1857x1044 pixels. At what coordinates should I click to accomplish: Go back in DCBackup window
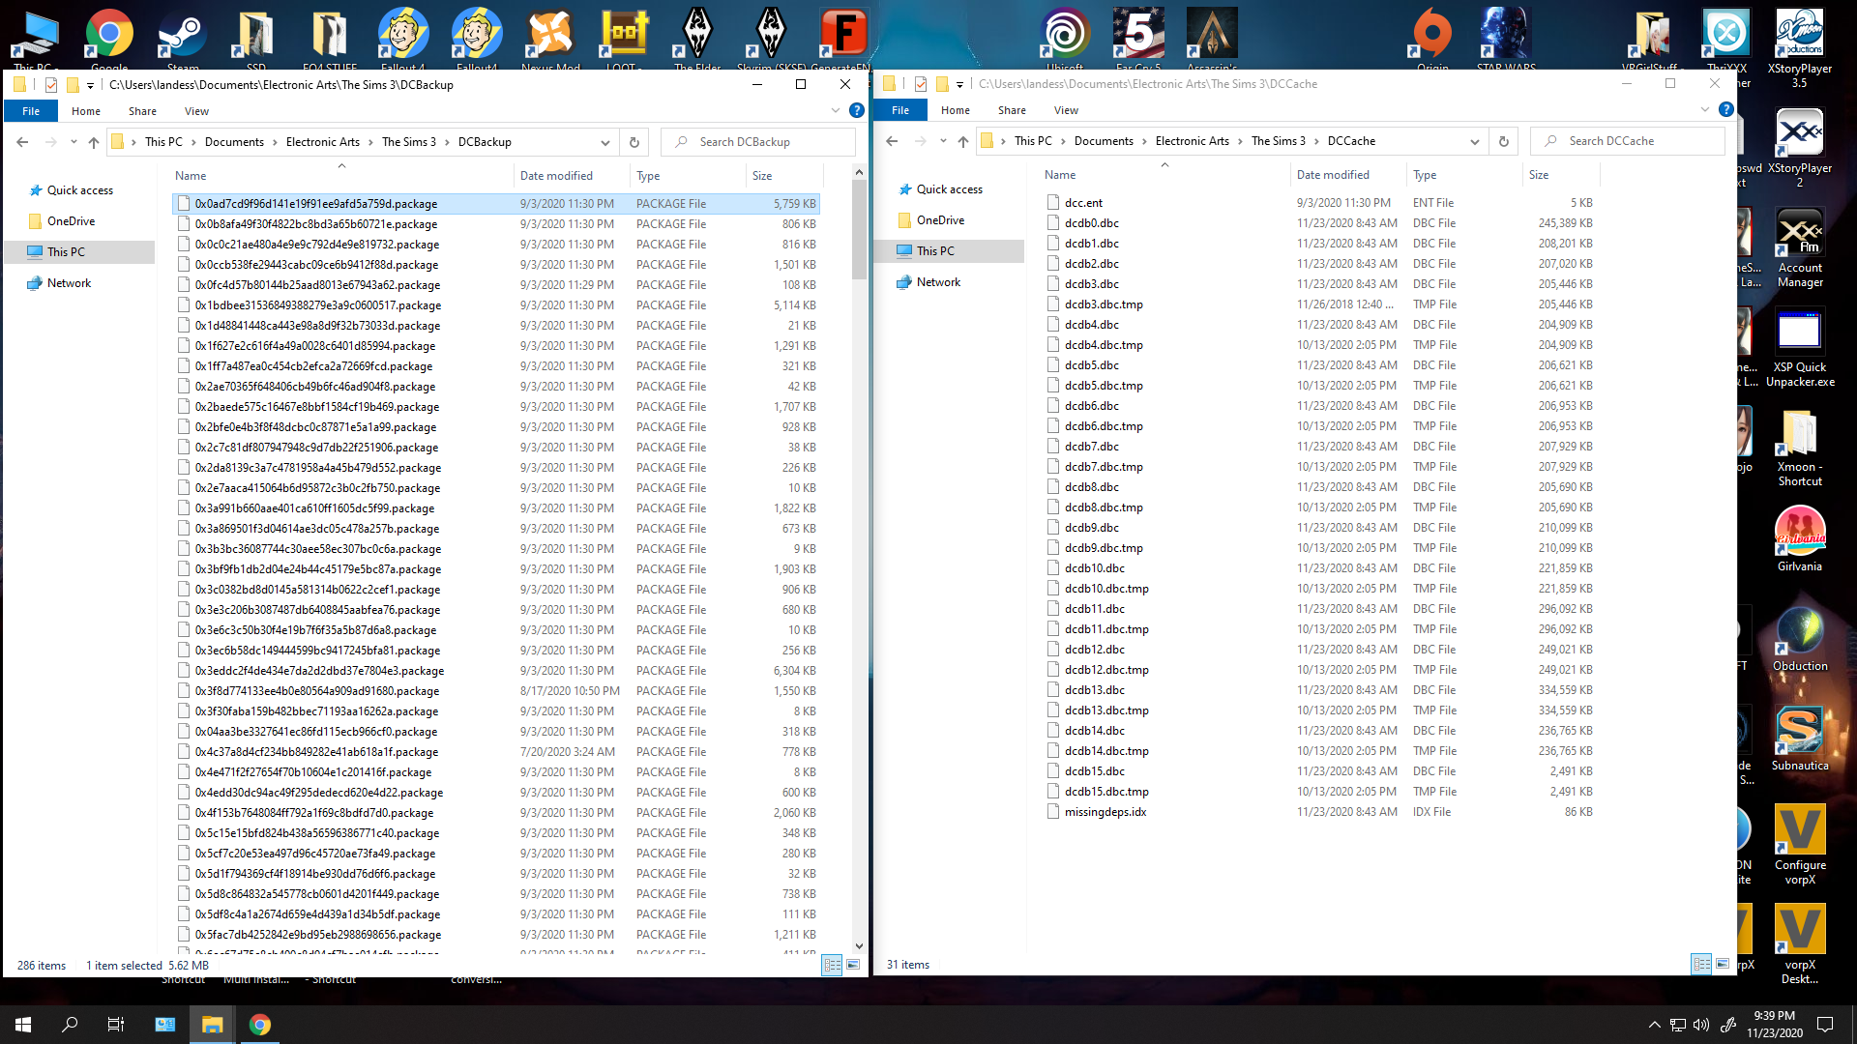[x=22, y=142]
